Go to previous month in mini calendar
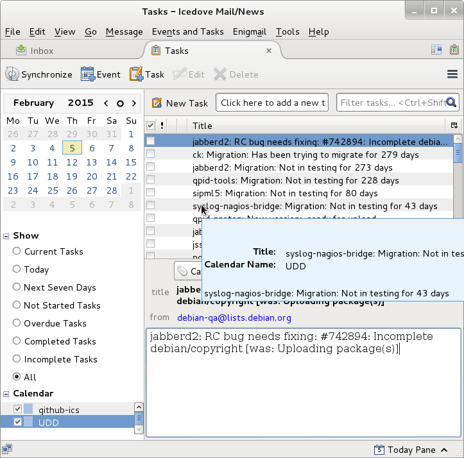The image size is (464, 458). [x=106, y=103]
